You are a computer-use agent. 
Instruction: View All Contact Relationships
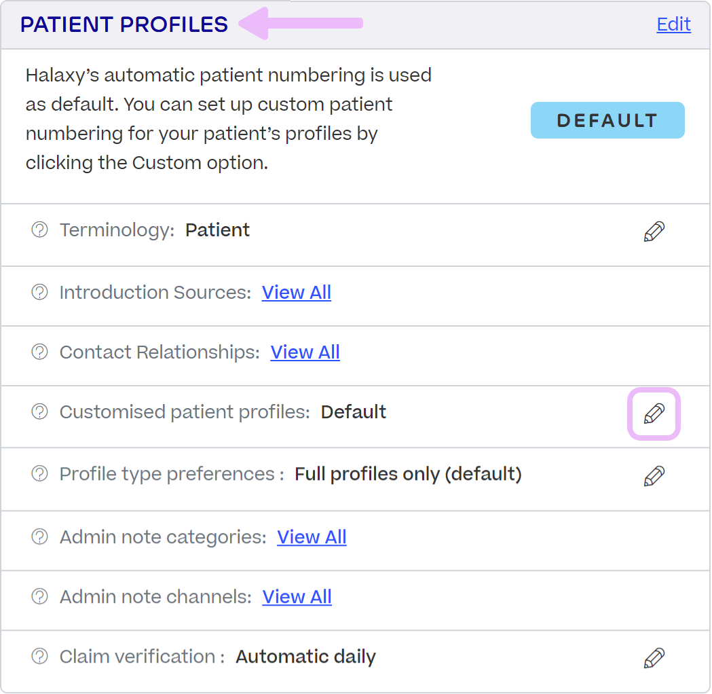(305, 352)
